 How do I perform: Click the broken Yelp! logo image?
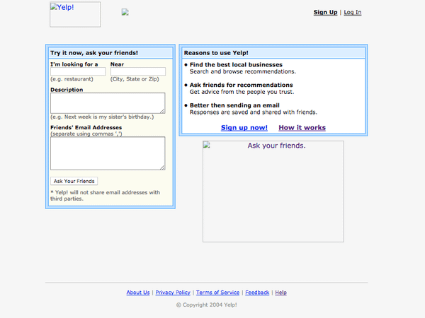point(75,14)
